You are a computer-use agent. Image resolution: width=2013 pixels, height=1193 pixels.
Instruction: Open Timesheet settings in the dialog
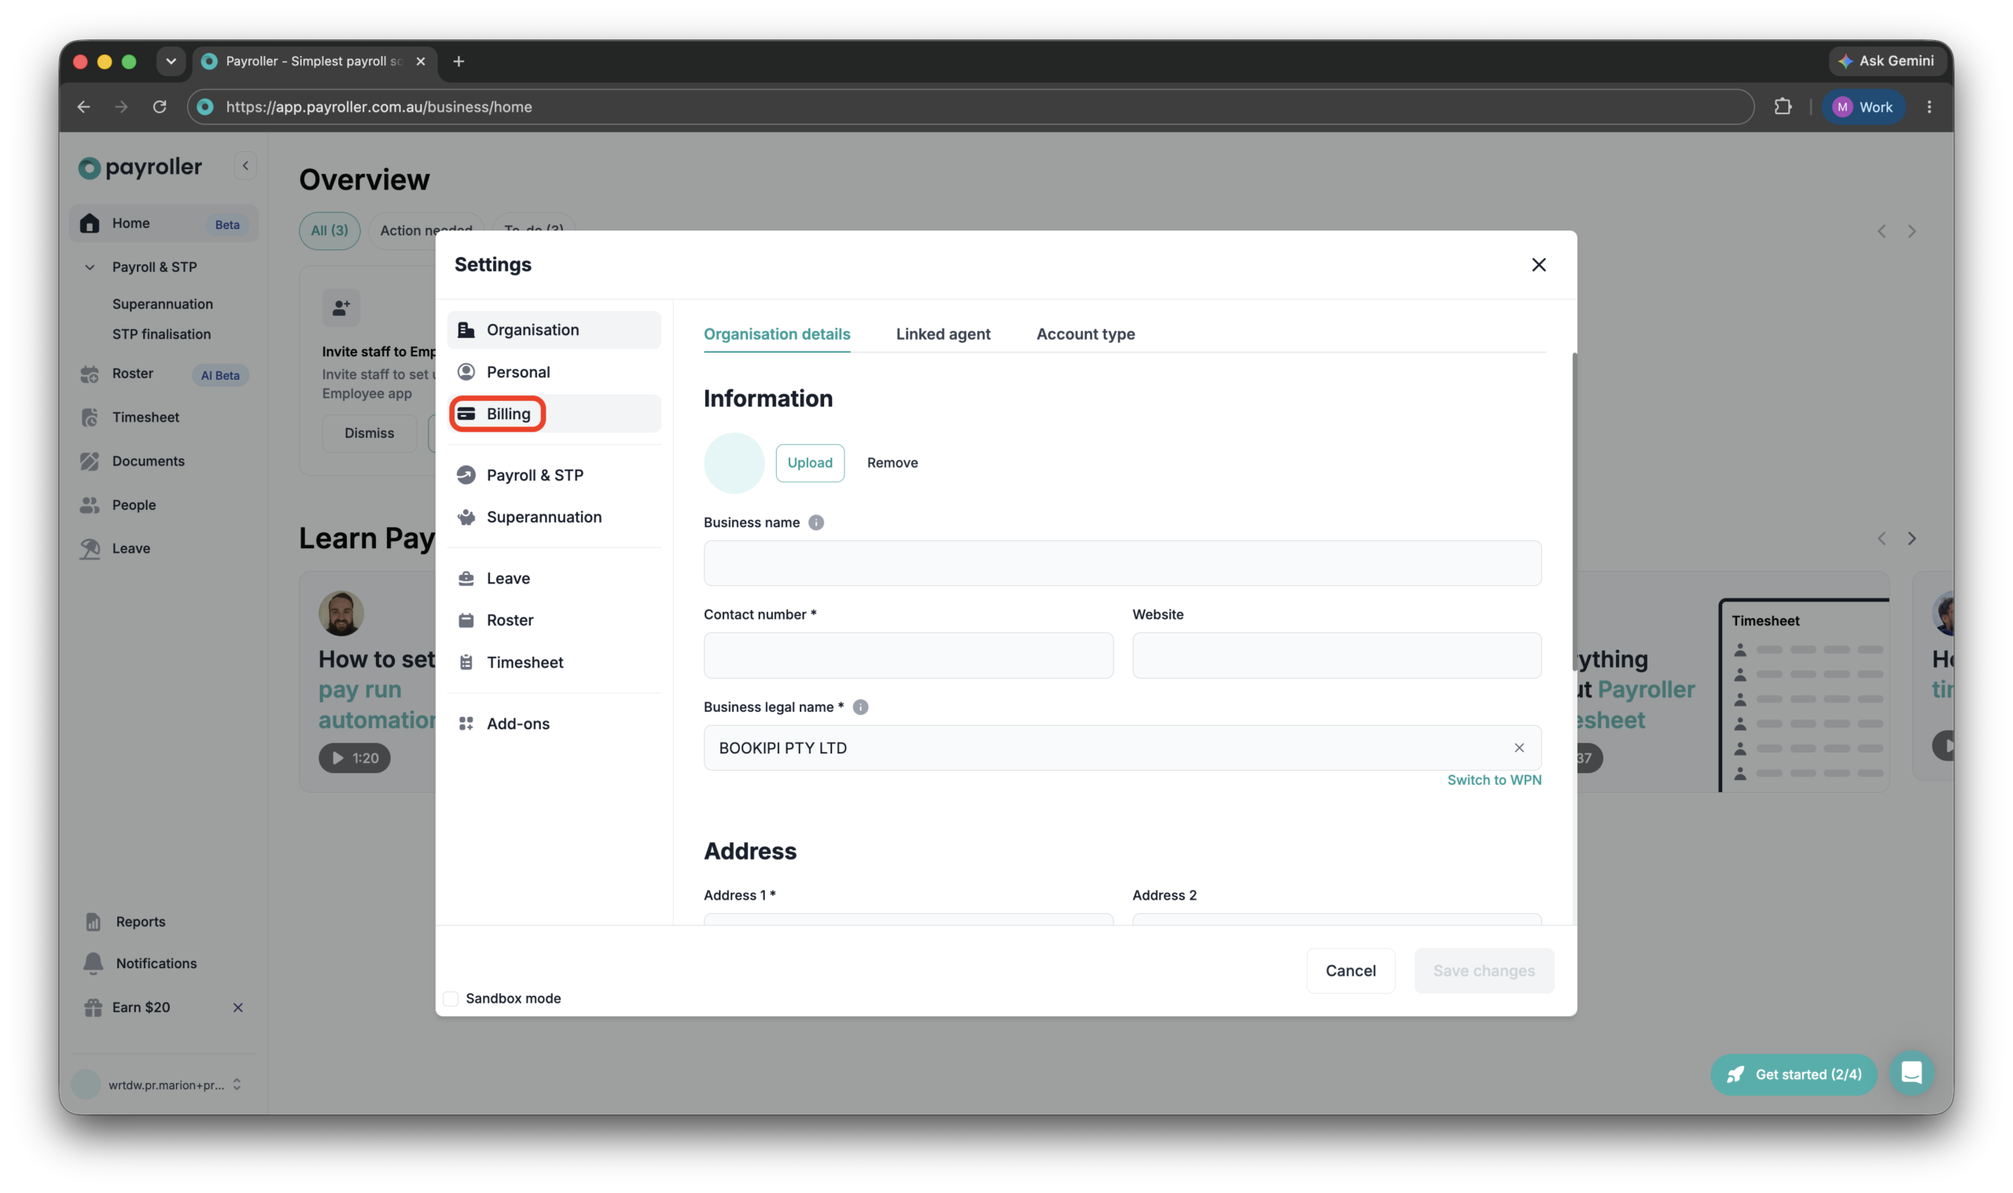pyautogui.click(x=554, y=662)
